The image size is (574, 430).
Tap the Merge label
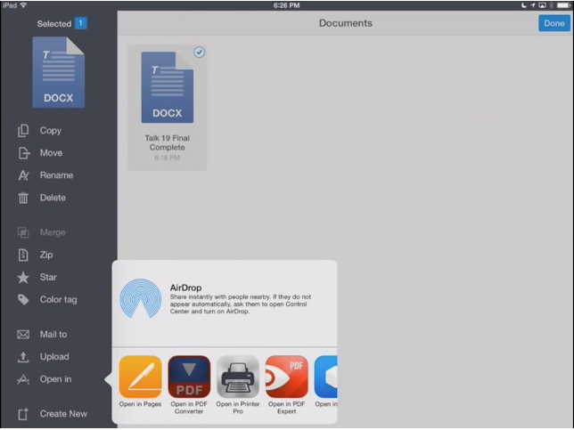pos(53,232)
